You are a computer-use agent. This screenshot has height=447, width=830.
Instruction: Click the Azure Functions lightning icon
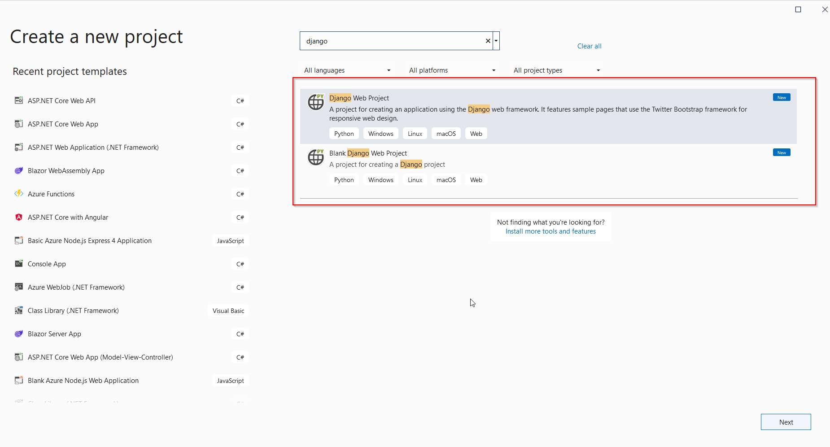tap(19, 194)
